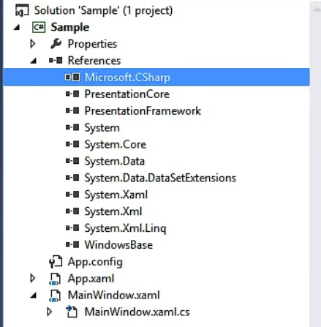Screen dimensions: 321x327
Task: Collapse the Sample project arrow
Action: click(17, 27)
